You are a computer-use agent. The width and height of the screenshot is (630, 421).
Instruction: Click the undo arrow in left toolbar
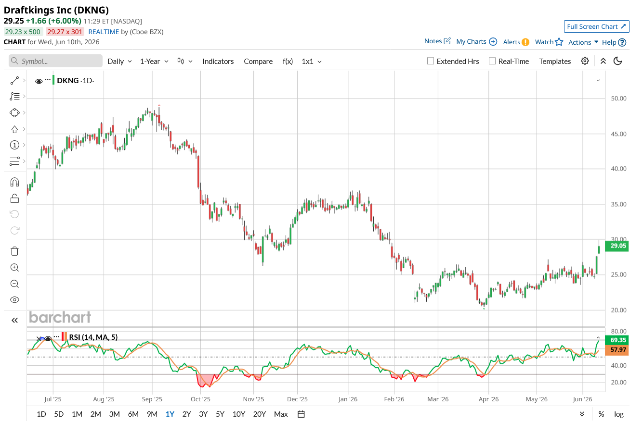pyautogui.click(x=14, y=214)
